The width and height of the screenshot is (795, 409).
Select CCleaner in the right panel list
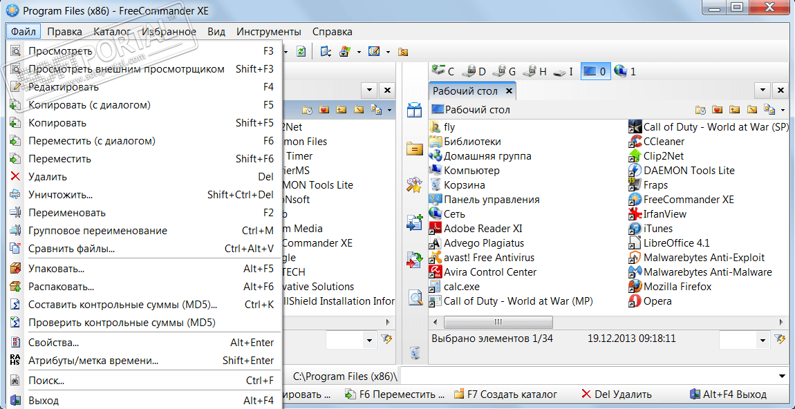[657, 142]
